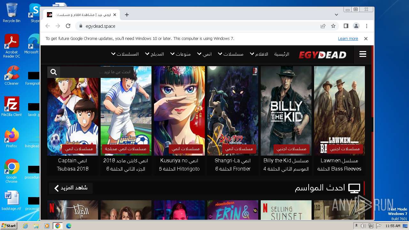Expand انمي dropdown menu
Screen dimensions: 409x230
204,54
